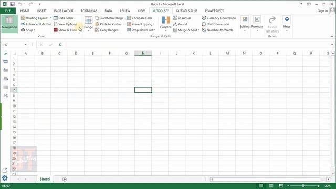
Task: Click the Insert Function fx button
Action: click(60, 45)
